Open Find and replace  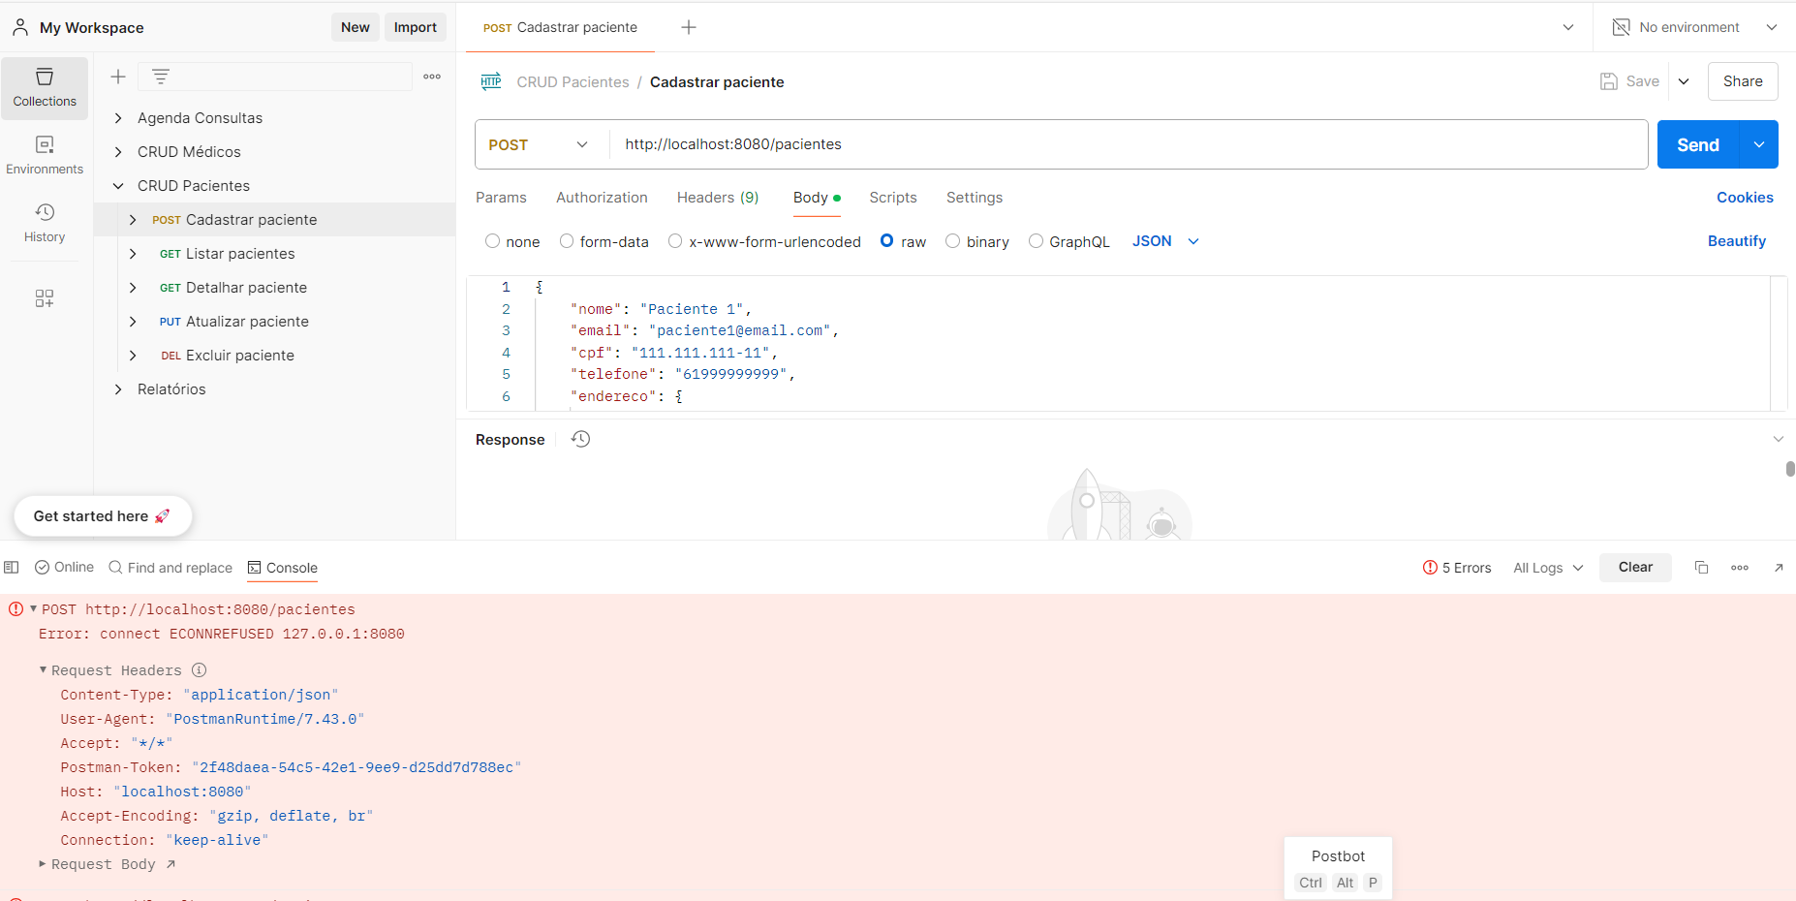coord(170,568)
